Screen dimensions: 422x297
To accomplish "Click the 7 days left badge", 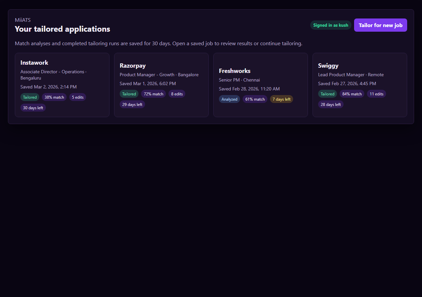I will (282, 99).
